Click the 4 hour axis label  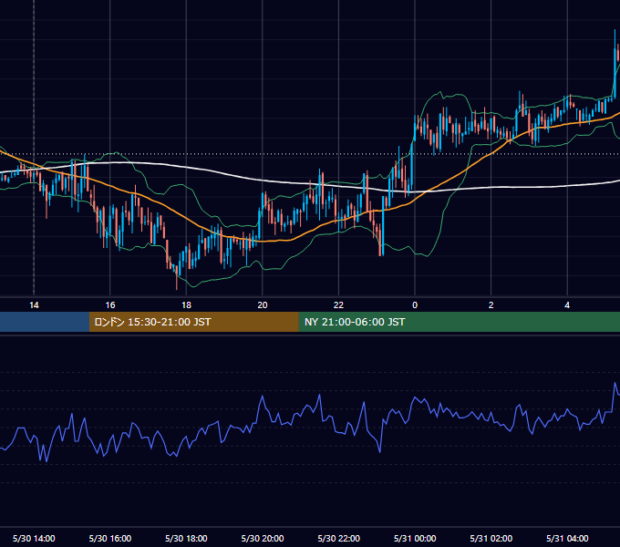pyautogui.click(x=567, y=305)
